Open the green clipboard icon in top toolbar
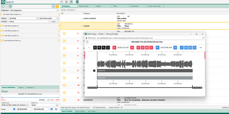Screen dimensions: 229x114 coord(77,2)
